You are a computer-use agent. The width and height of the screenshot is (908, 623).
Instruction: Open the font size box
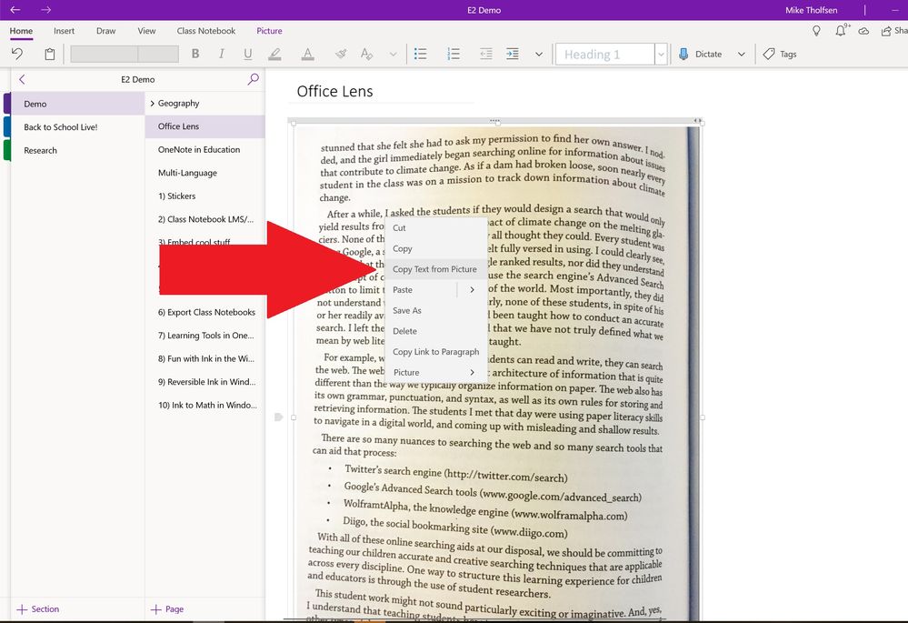[x=158, y=54]
